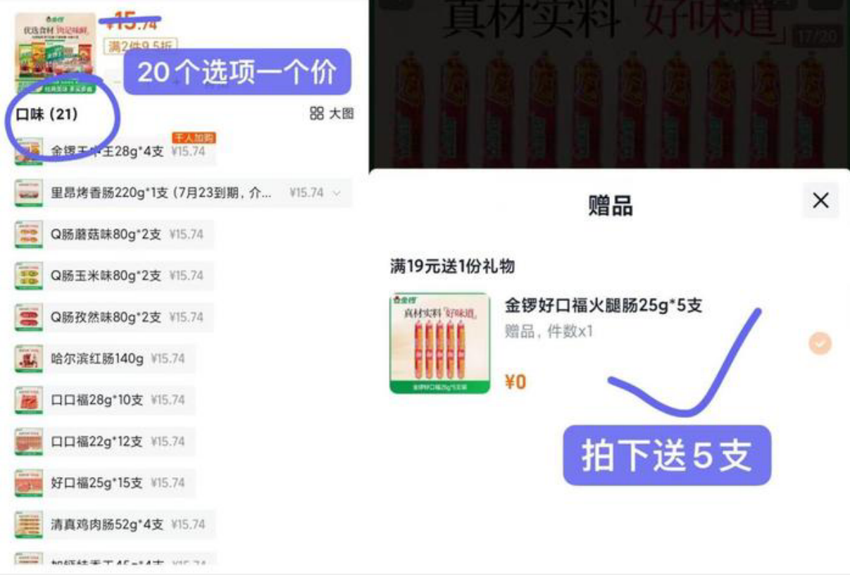
Task: Tap the ¥0 gift price
Action: click(515, 383)
